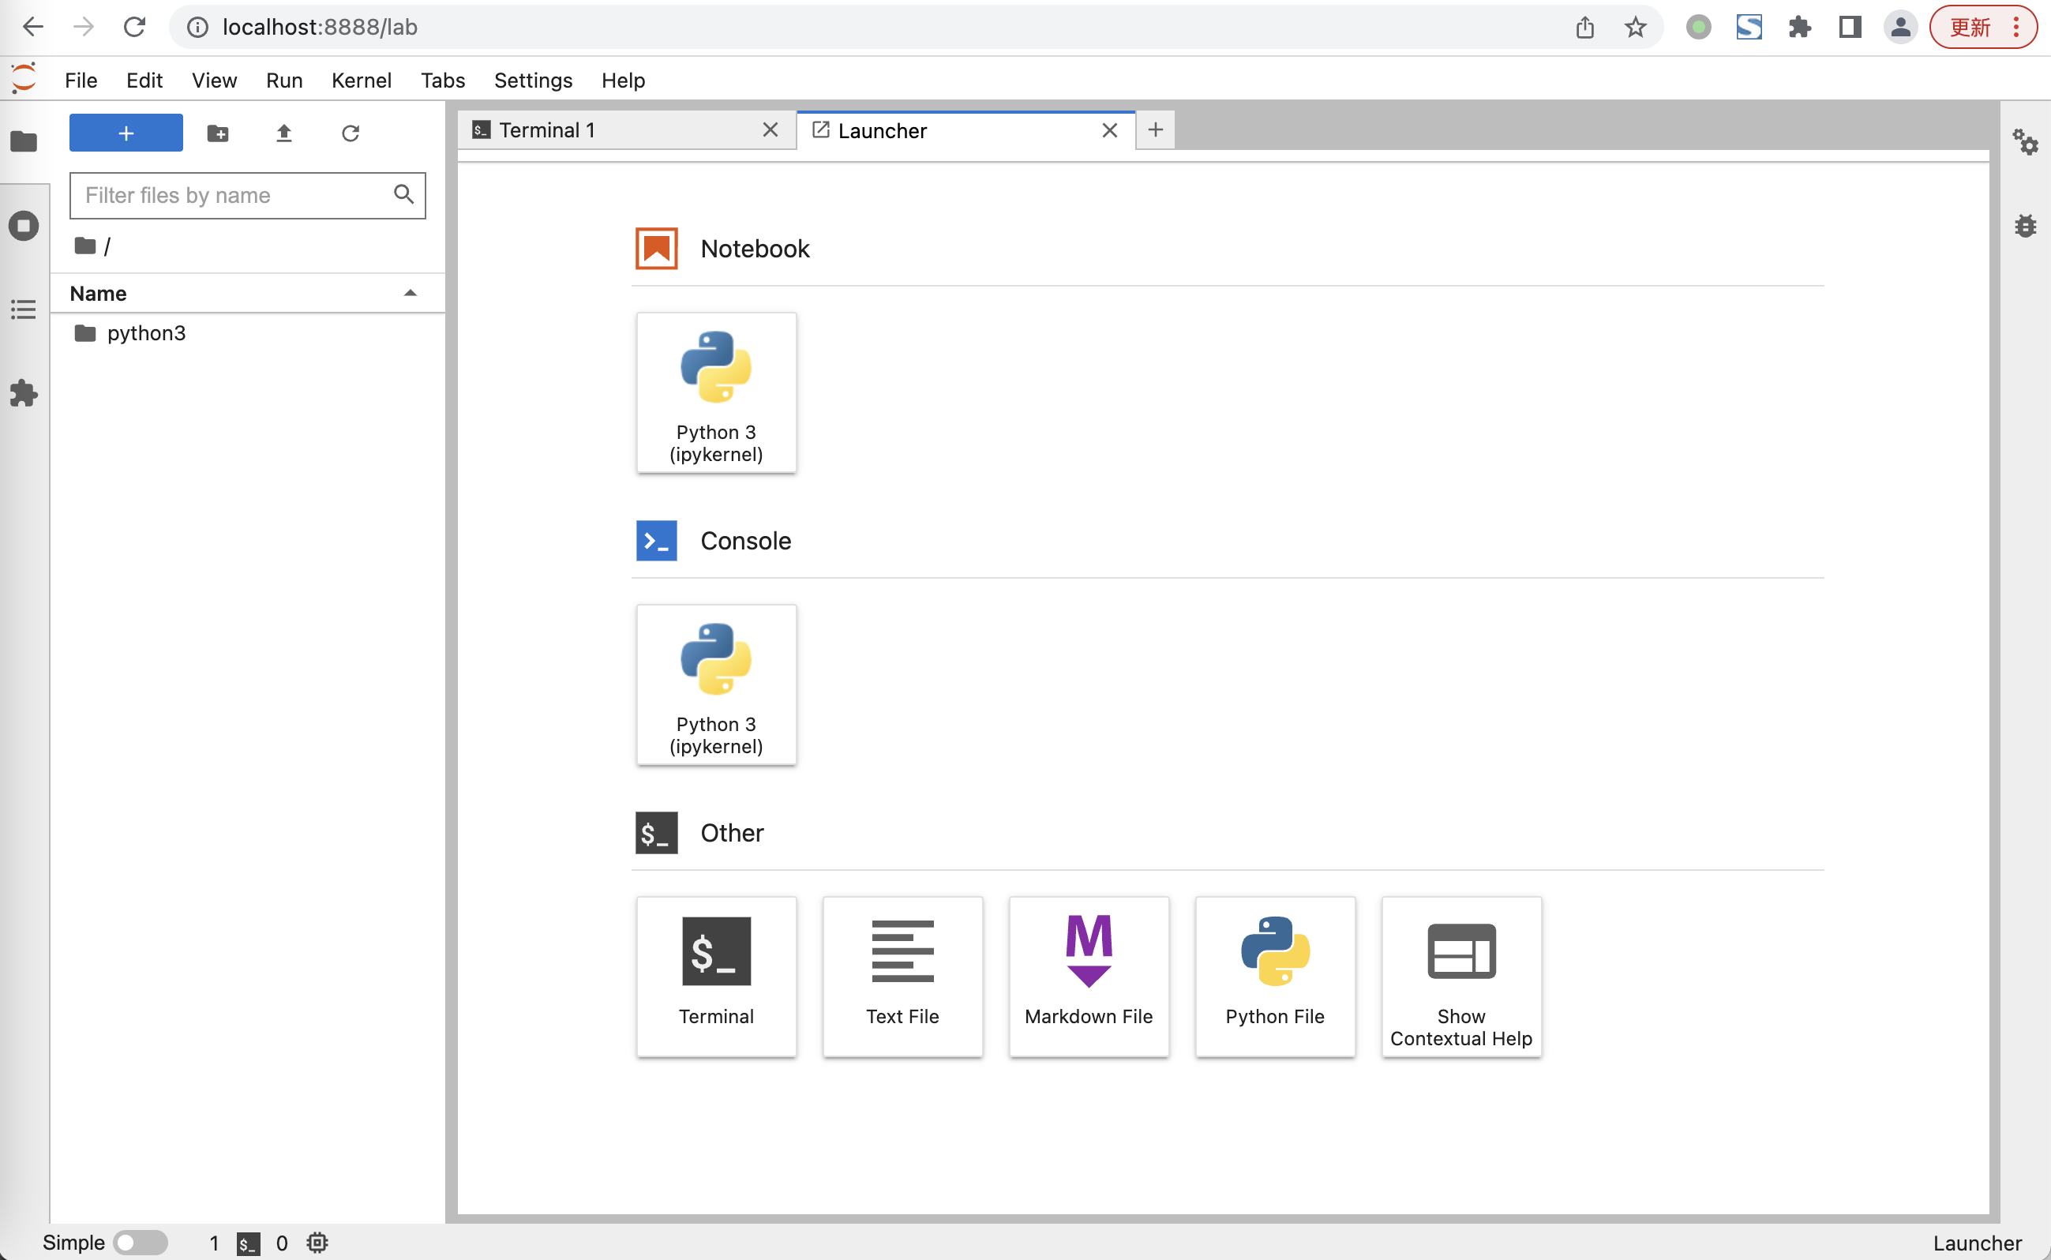
Task: Click inside the Filter files by name field
Action: [225, 195]
